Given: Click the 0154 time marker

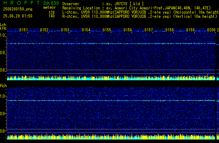Looking at the screenshot, I should pyautogui.click(x=86, y=30).
